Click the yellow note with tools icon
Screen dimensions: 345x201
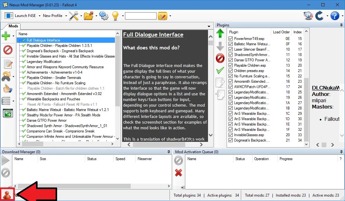[x=162, y=16]
